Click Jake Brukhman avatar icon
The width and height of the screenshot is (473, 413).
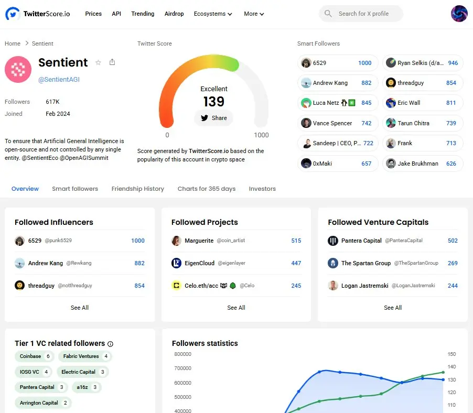[391, 164]
